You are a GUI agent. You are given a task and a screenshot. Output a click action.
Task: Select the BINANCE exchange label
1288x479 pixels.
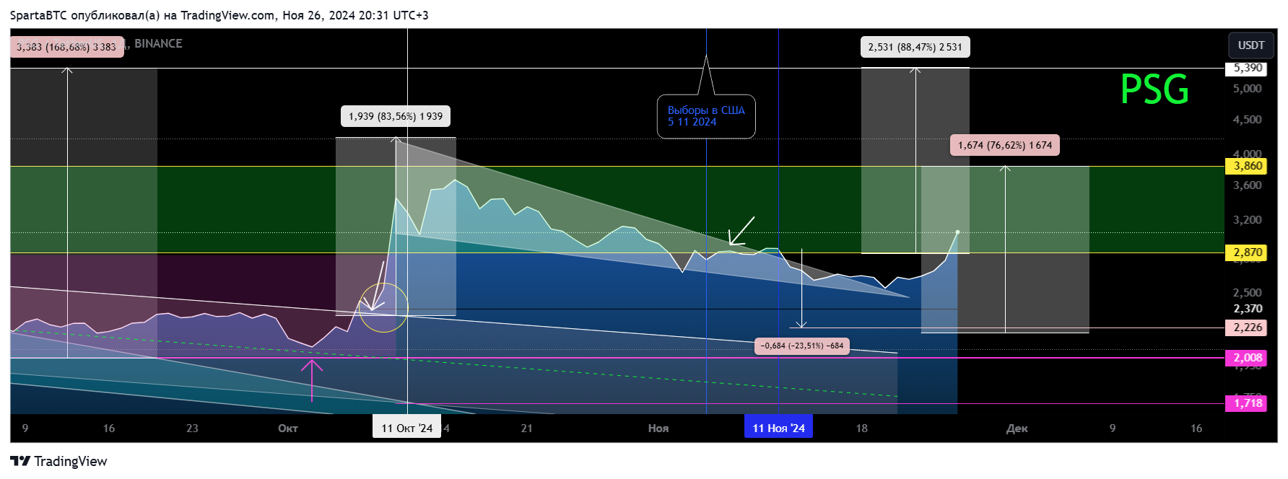(158, 43)
